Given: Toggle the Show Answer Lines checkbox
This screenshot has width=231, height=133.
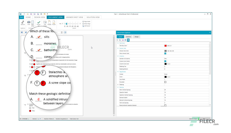Looking at the screenshot, I should coord(165,54).
